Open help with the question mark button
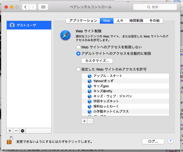The height and width of the screenshot is (152, 183). coord(170,141)
